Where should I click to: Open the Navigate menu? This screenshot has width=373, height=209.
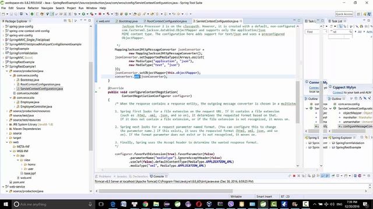click(x=47, y=8)
